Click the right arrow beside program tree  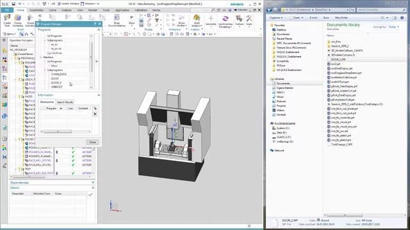click(x=97, y=61)
